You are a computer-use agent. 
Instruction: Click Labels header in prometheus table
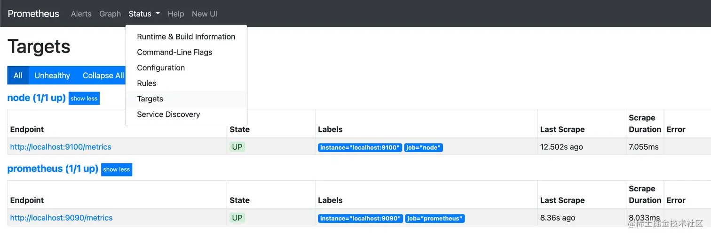tap(330, 200)
